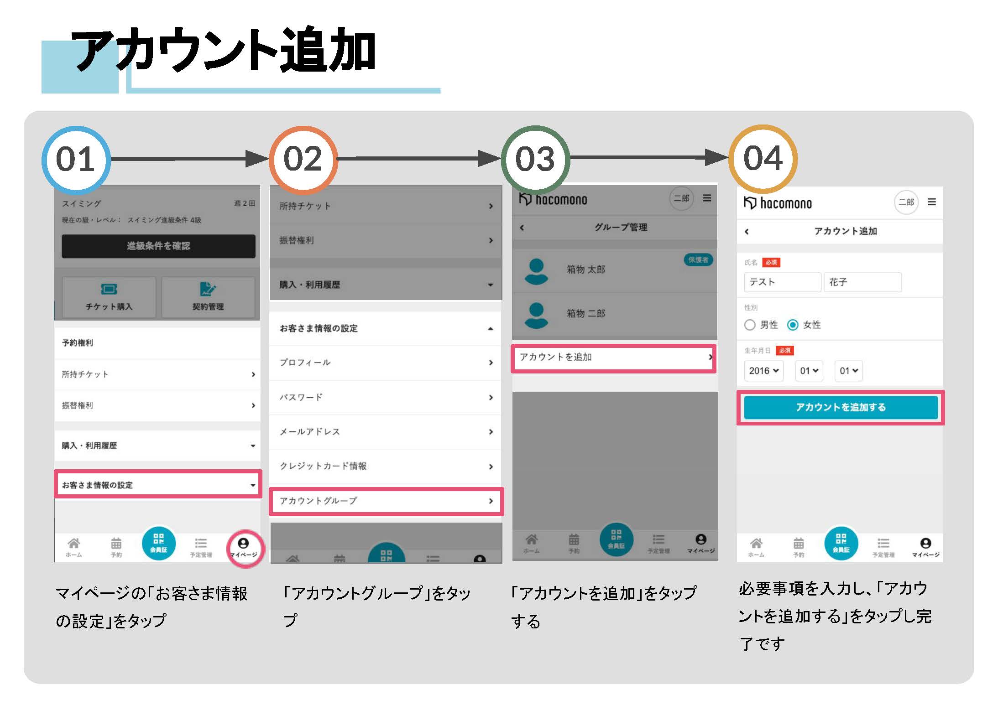The width and height of the screenshot is (998, 705).
Task: Open the hamburger menu on the アカウント追加 screen
Action: tap(933, 202)
